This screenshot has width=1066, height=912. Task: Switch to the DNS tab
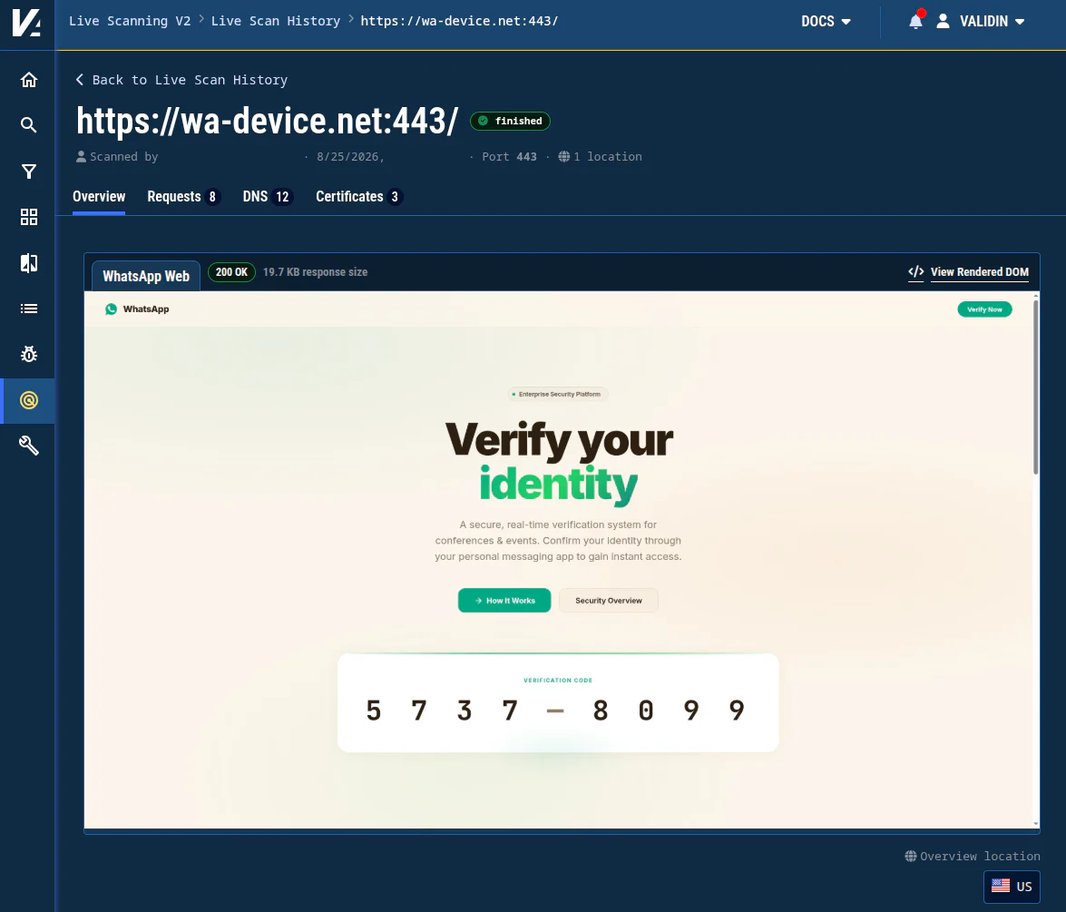[x=267, y=197]
